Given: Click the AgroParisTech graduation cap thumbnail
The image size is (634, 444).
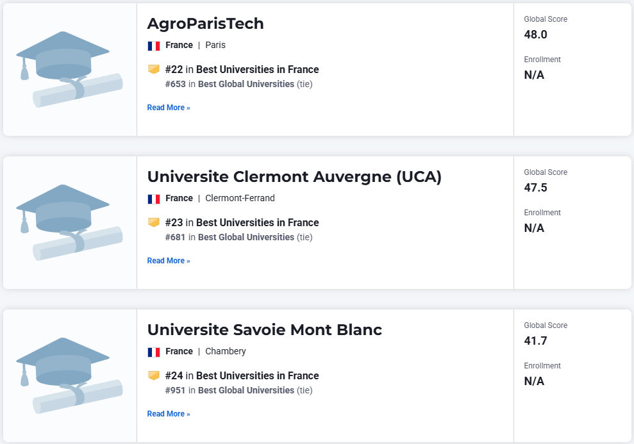Looking at the screenshot, I should click(x=69, y=69).
